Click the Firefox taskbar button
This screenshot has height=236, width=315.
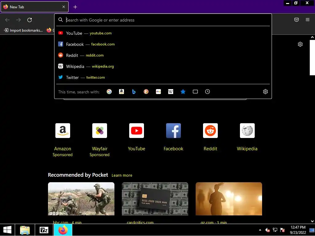63,230
